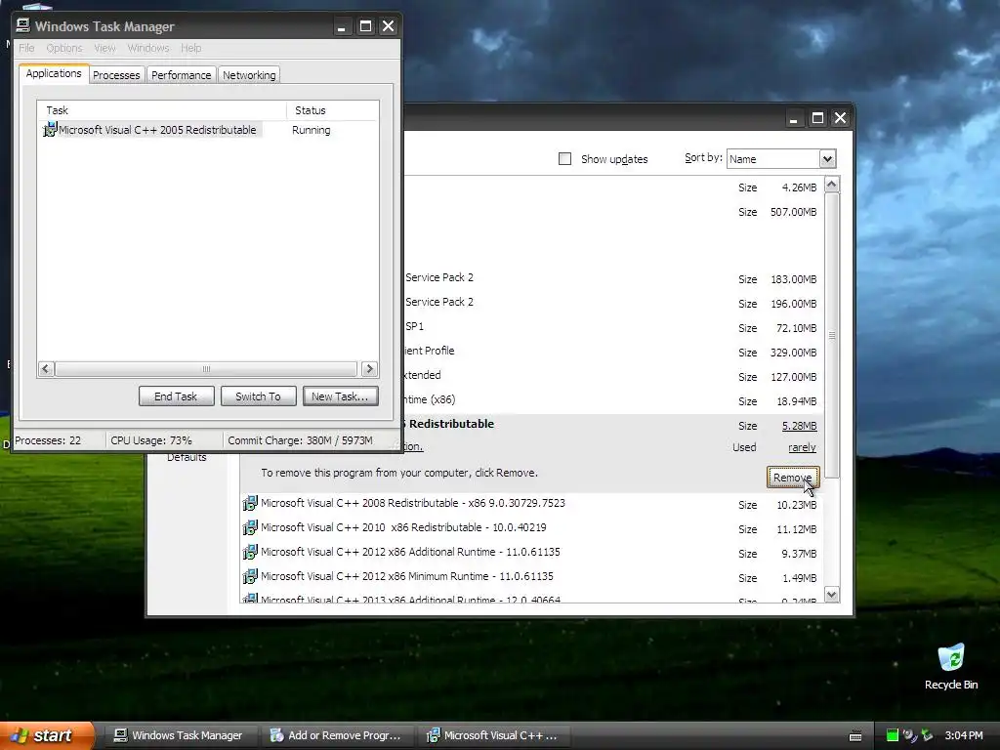This screenshot has height=750, width=1000.
Task: Toggle the Show updates checkbox
Action: (x=564, y=159)
